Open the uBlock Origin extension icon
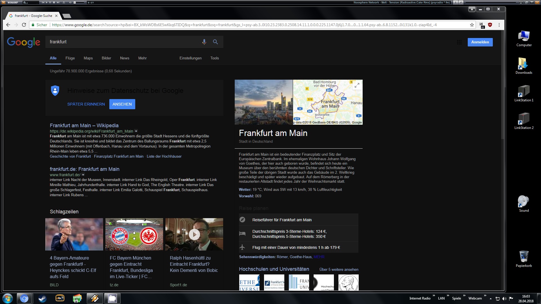 coord(490,25)
